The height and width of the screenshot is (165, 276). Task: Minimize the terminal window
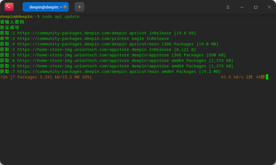coord(242,7)
